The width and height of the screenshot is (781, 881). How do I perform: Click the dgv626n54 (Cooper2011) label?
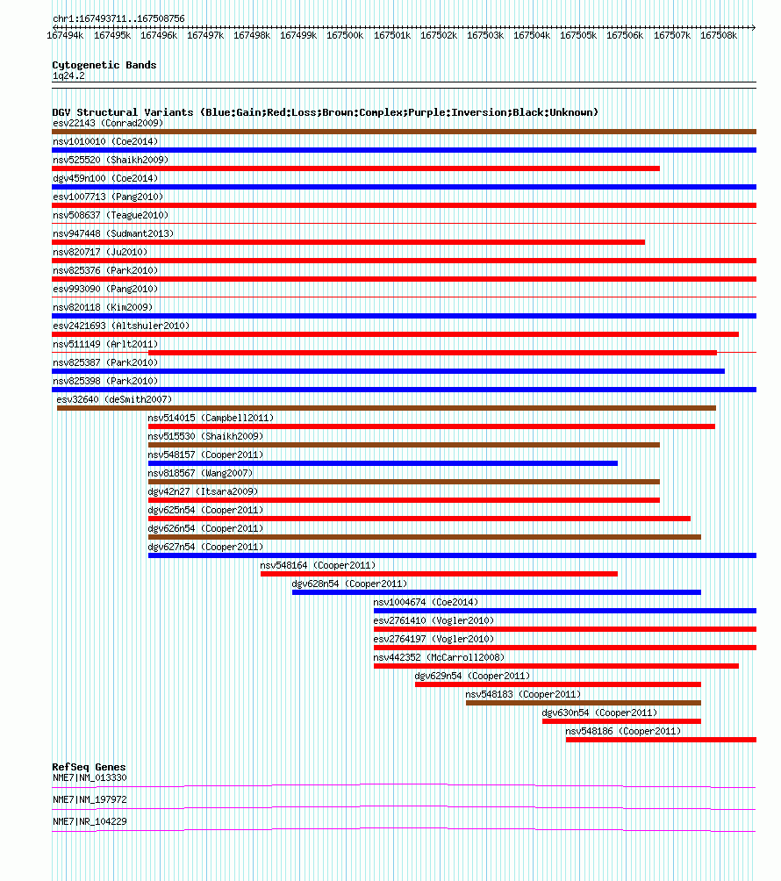[x=205, y=529]
